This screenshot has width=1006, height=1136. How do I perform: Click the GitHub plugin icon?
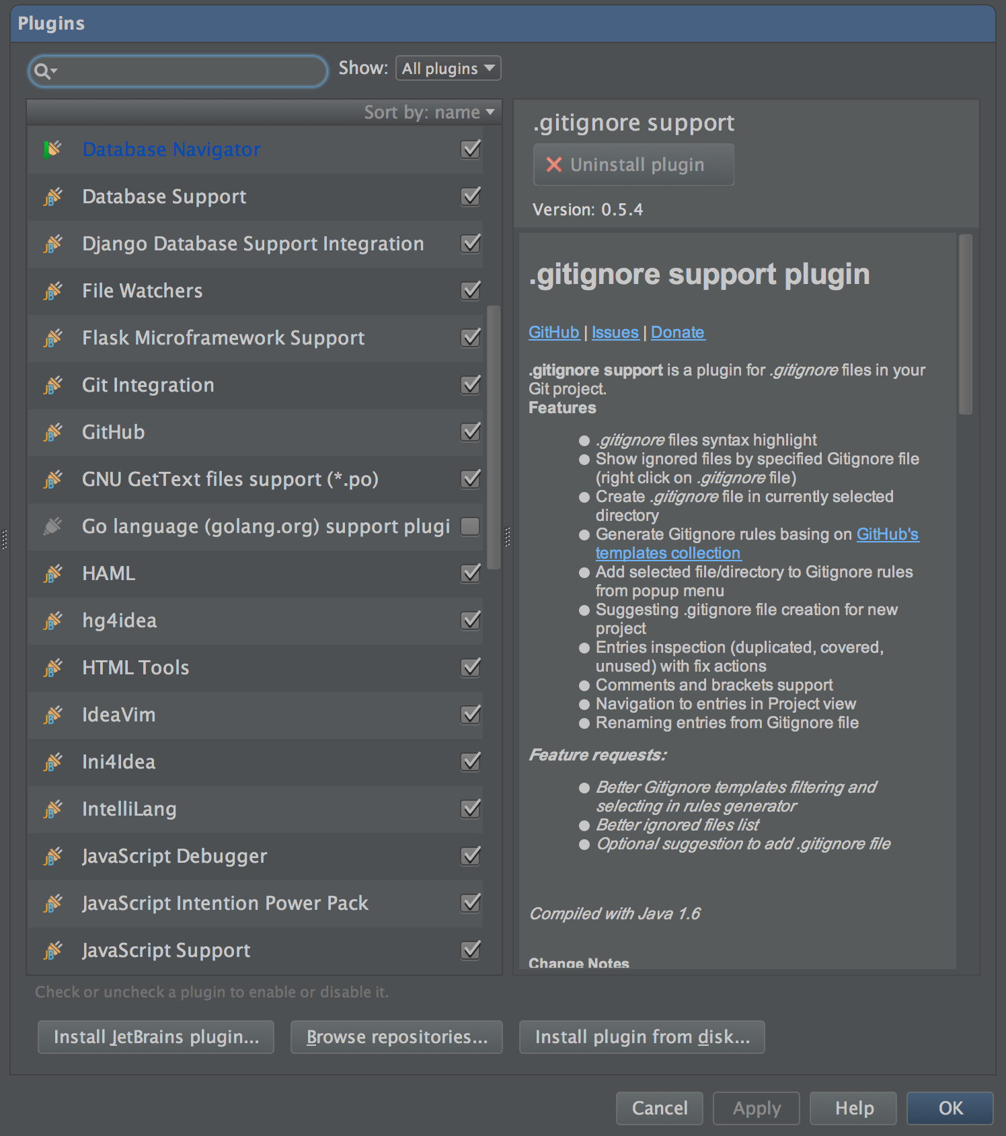click(53, 432)
